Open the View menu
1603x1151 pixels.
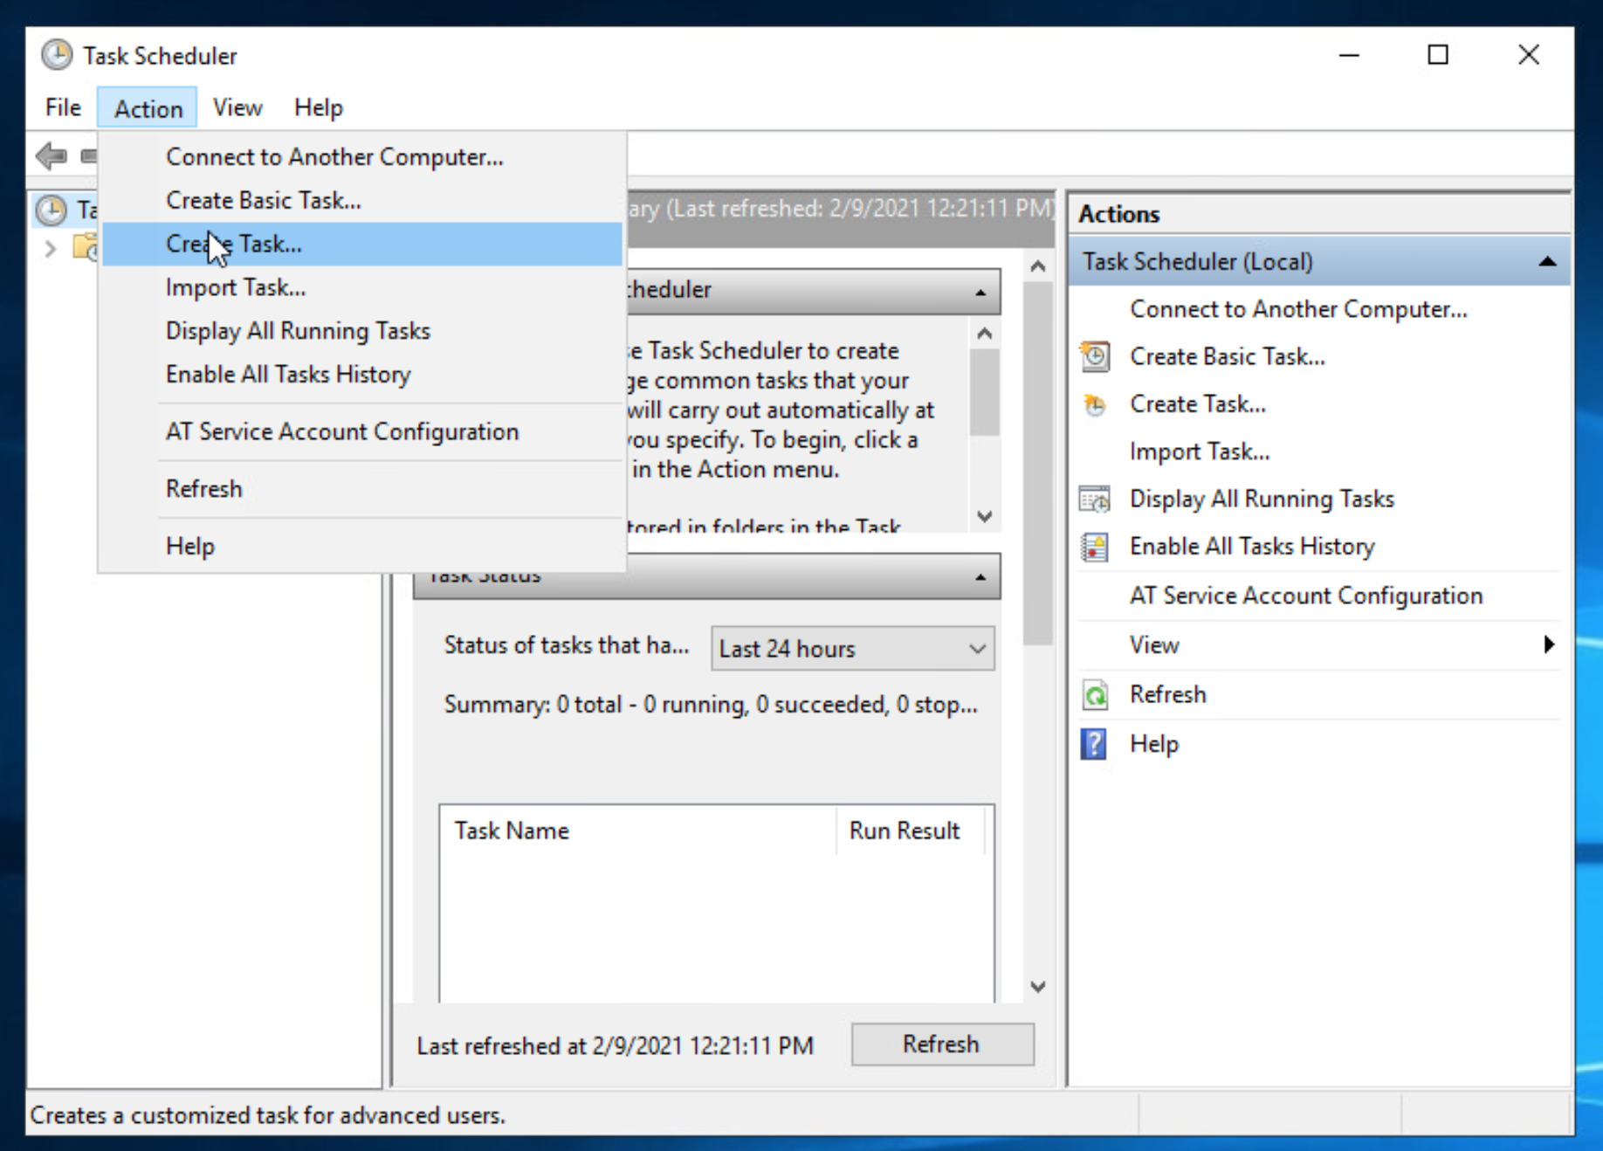237,107
